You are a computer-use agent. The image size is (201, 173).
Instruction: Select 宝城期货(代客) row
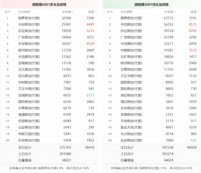pyautogui.click(x=49, y=95)
